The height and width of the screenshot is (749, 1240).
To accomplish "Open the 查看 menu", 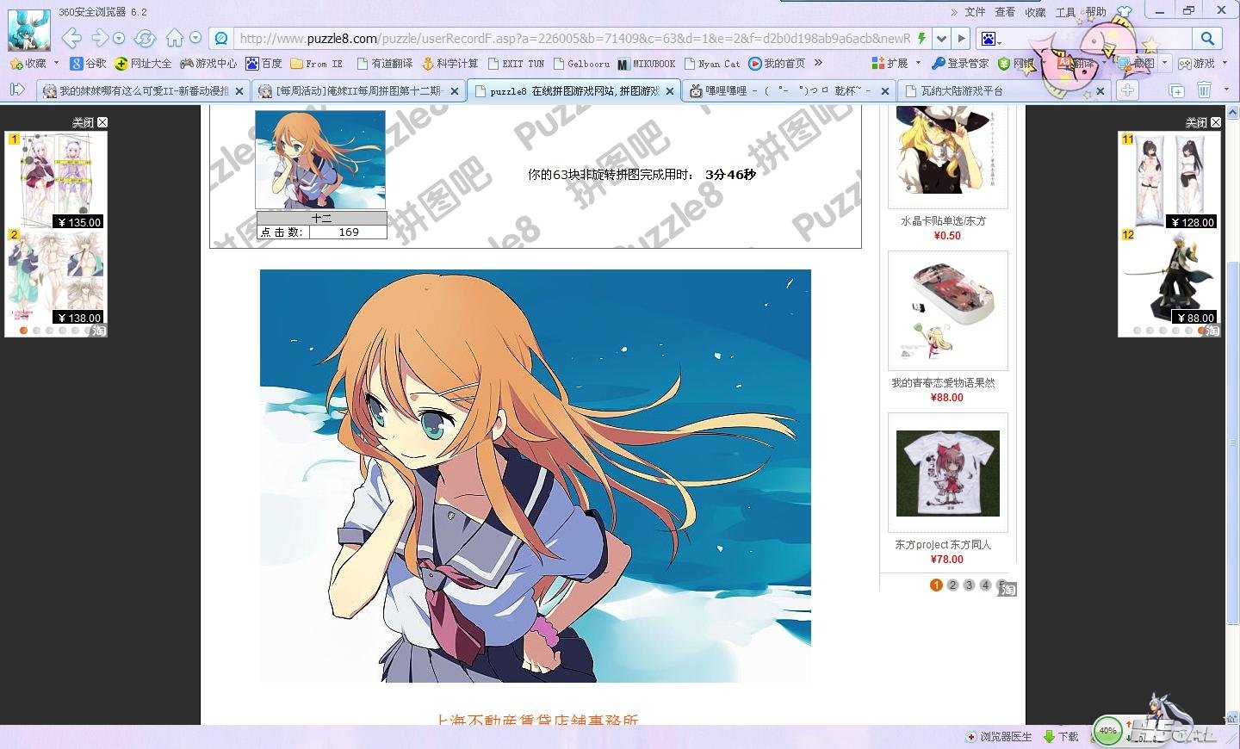I will click(1005, 12).
